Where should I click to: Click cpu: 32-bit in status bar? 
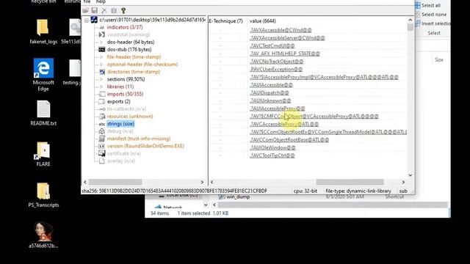point(305,191)
